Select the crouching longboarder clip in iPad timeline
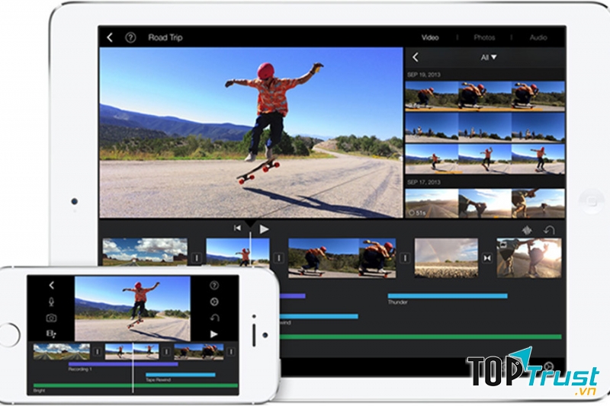This screenshot has width=610, height=406. click(342, 258)
